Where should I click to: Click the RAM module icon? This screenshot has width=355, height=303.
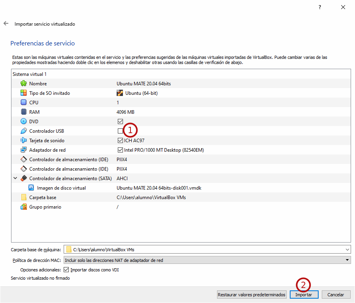pos(24,112)
